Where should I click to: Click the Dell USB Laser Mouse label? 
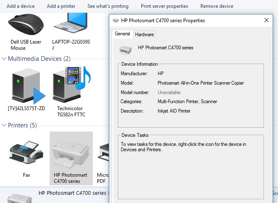click(x=26, y=45)
